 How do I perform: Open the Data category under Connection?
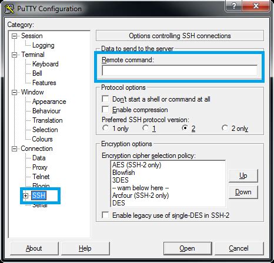point(39,158)
